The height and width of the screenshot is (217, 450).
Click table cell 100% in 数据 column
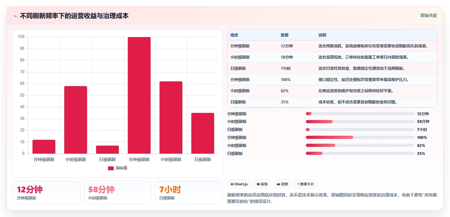tap(286, 80)
